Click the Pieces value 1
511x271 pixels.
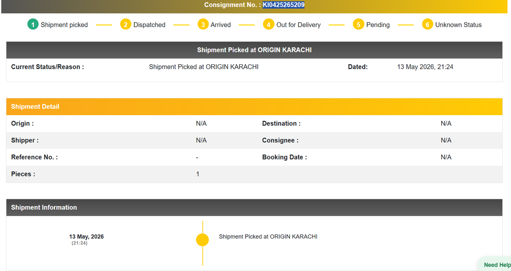[198, 174]
